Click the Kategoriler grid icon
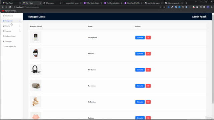214x120 pixels. [4, 21]
